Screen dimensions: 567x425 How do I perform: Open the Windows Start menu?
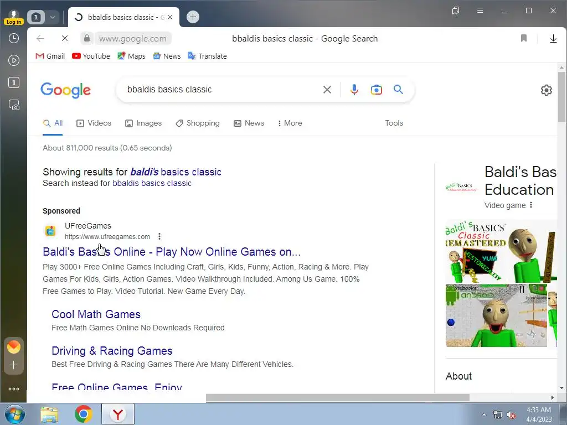coord(14,414)
